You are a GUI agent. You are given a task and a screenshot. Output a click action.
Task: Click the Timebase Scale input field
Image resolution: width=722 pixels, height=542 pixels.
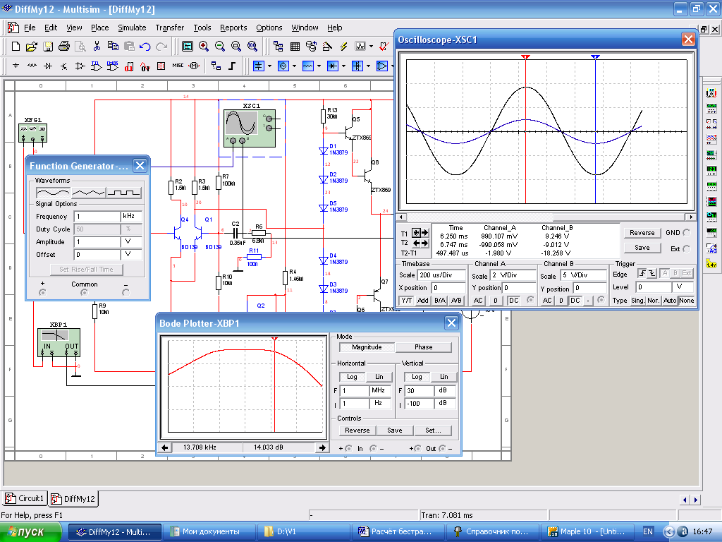tap(441, 275)
